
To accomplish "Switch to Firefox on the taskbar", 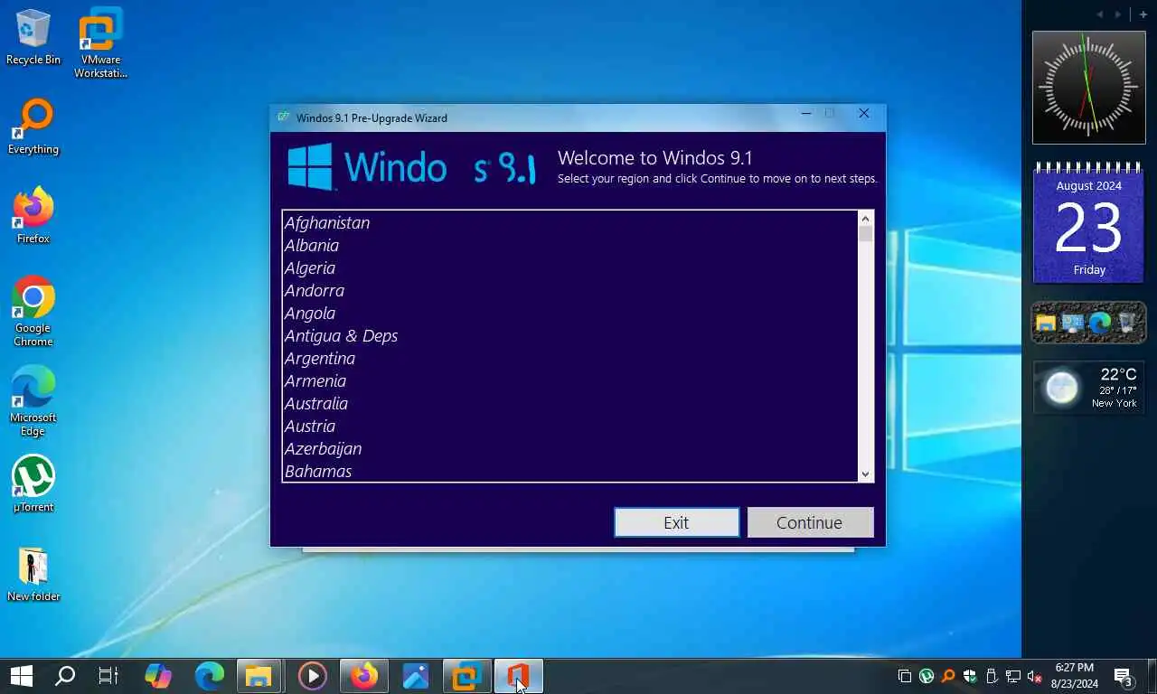I will click(363, 676).
